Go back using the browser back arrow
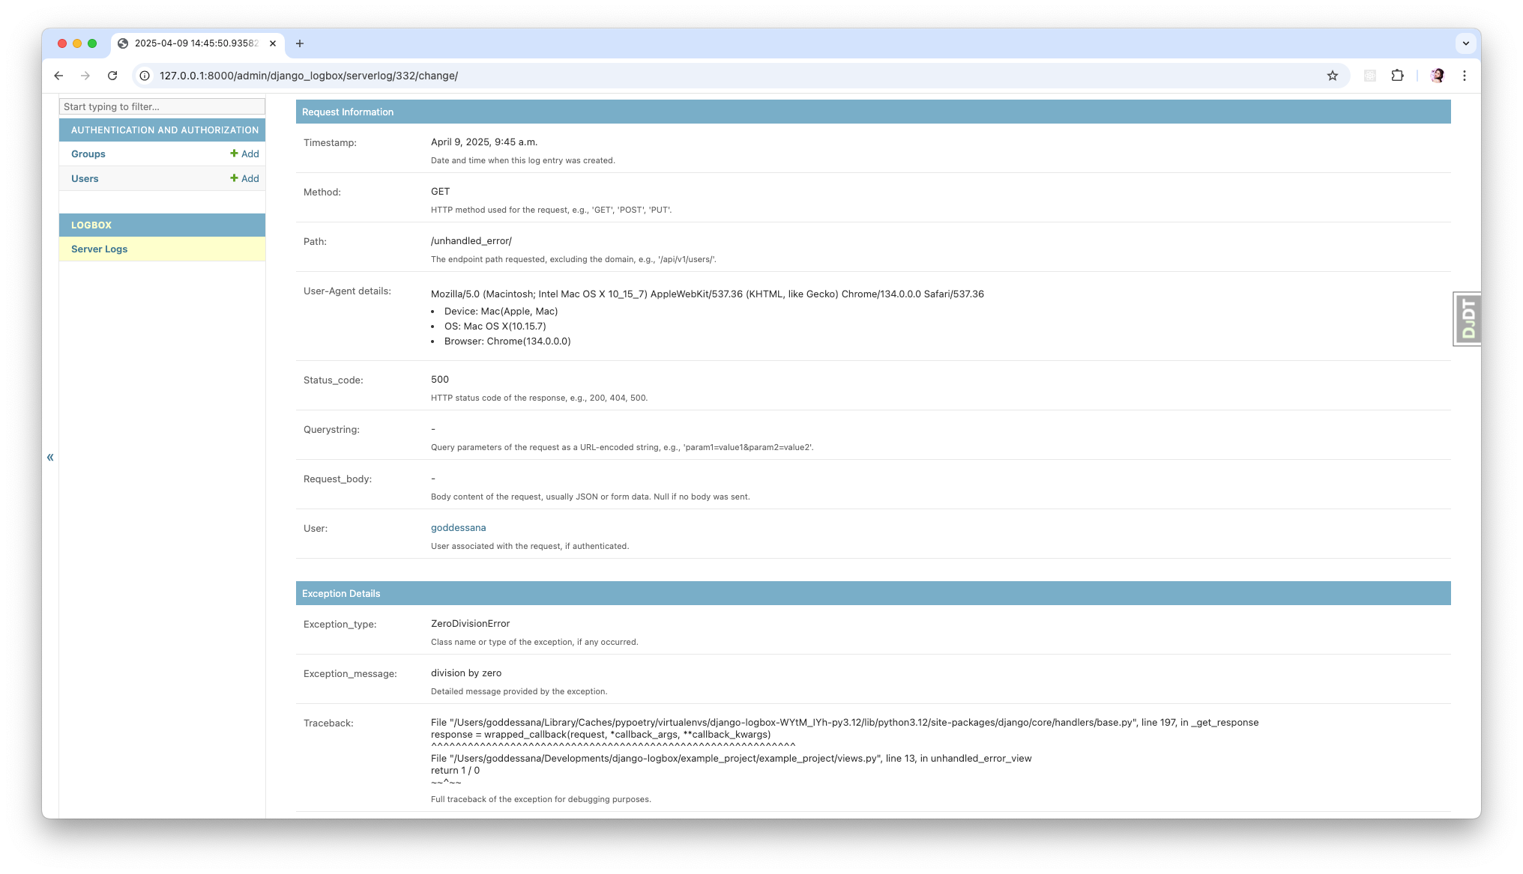1523x874 pixels. click(x=58, y=76)
